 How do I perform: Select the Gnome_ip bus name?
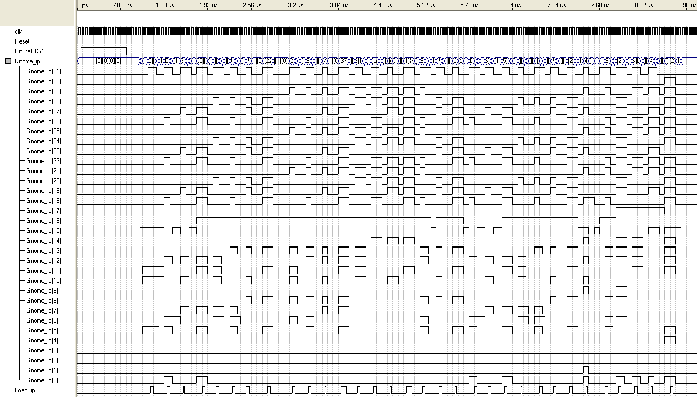[25, 61]
